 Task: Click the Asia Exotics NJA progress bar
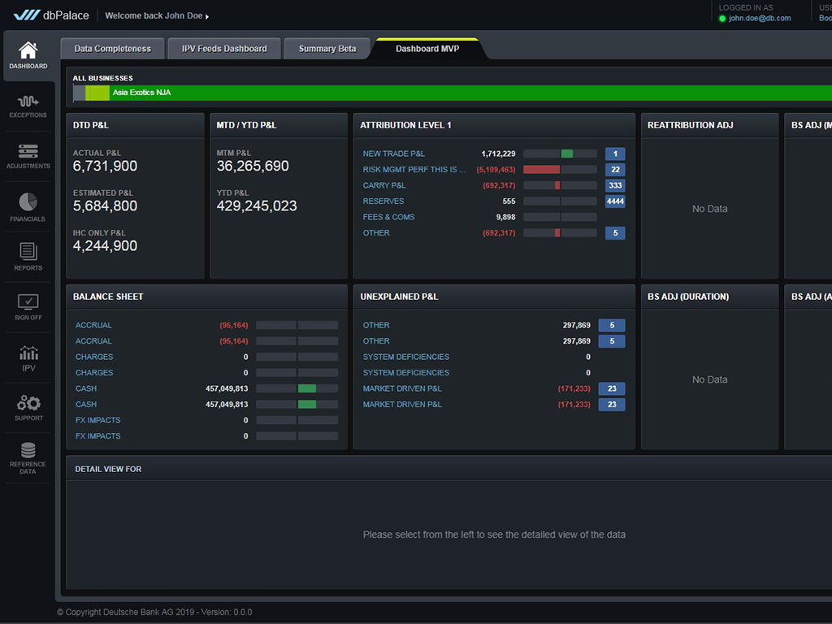[x=325, y=93]
